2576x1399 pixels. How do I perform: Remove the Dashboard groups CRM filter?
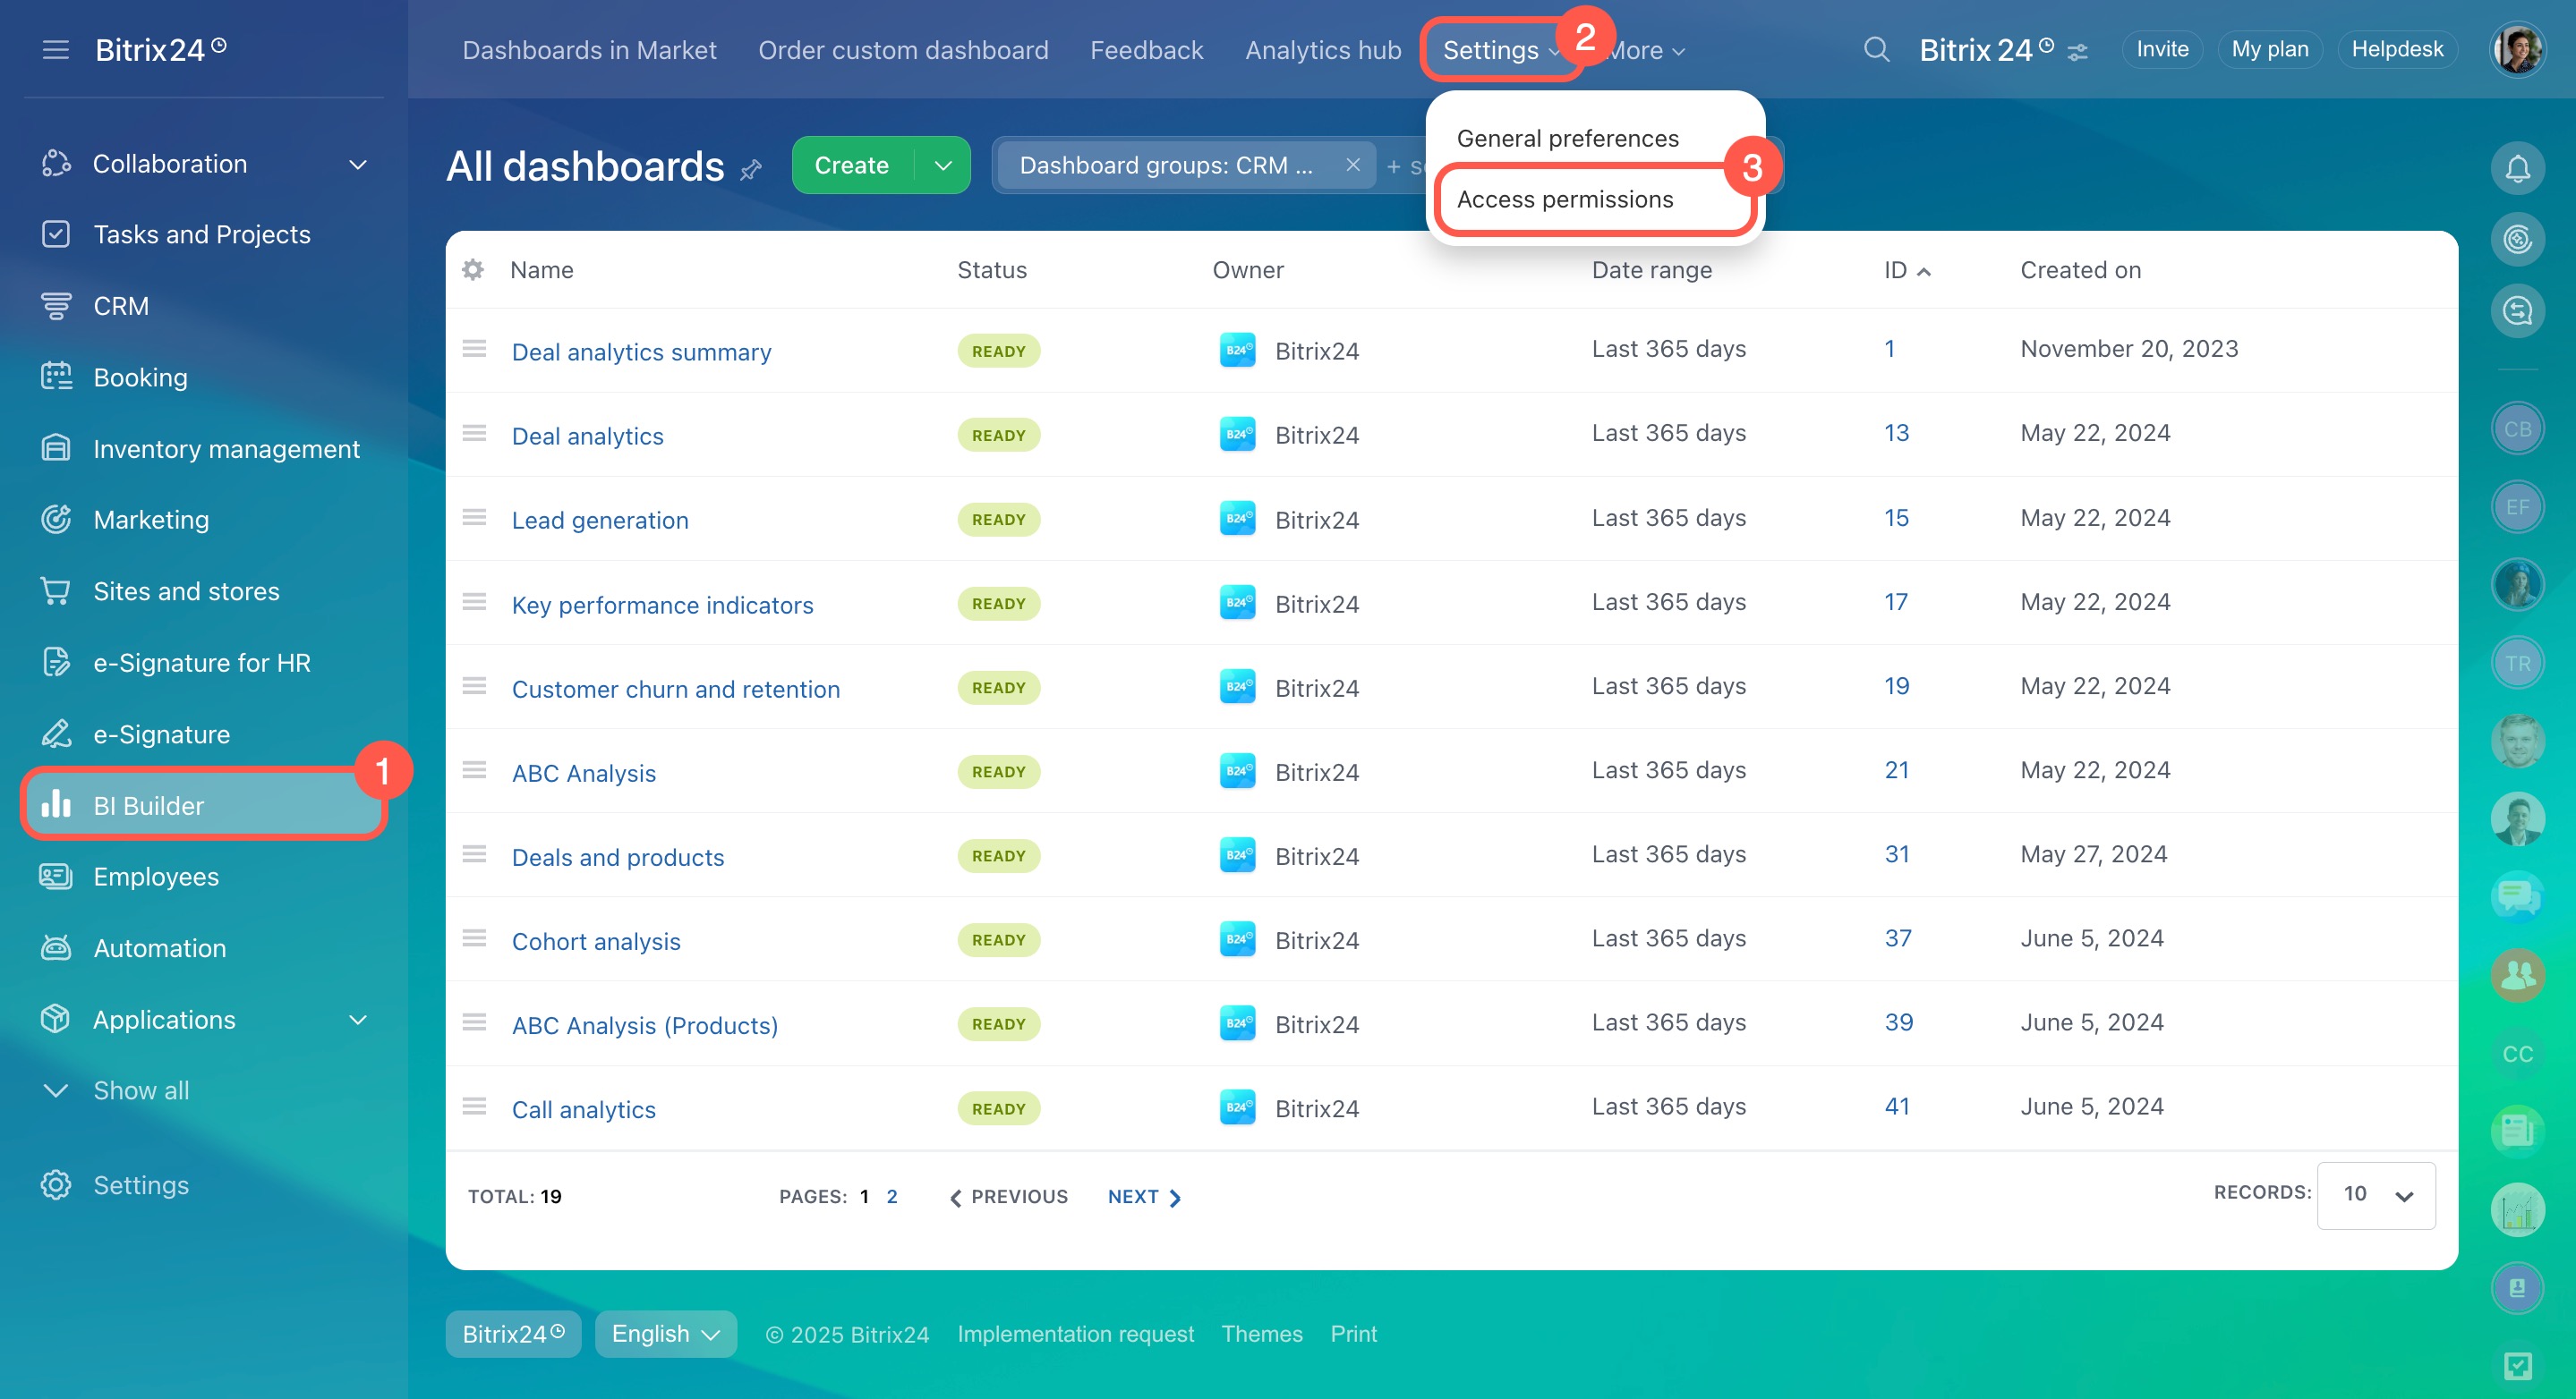(x=1352, y=165)
